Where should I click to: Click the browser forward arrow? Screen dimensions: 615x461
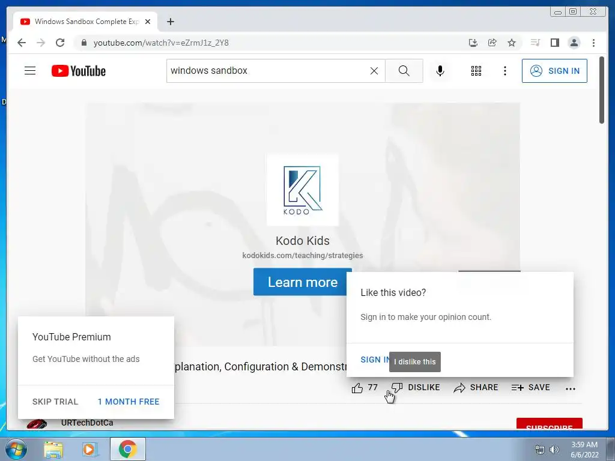pos(41,43)
